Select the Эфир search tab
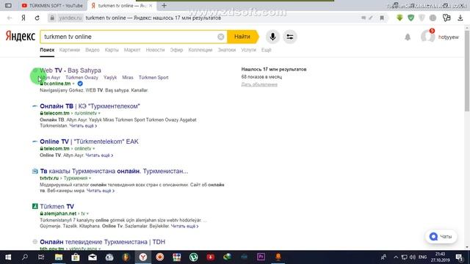 (x=176, y=50)
